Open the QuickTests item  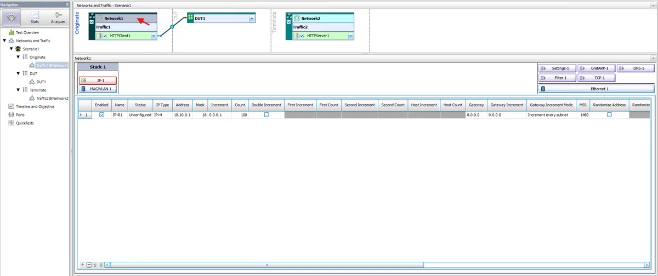(x=25, y=123)
